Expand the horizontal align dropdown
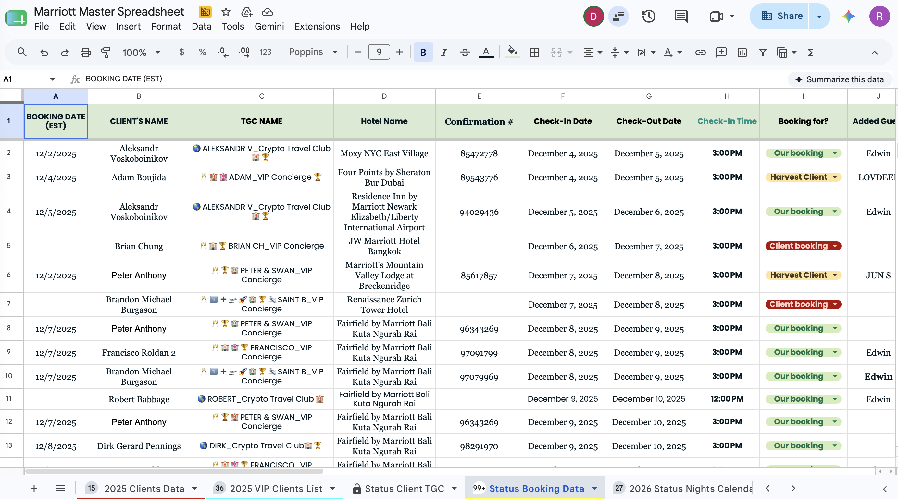Screen dimensions: 898x499 point(600,53)
